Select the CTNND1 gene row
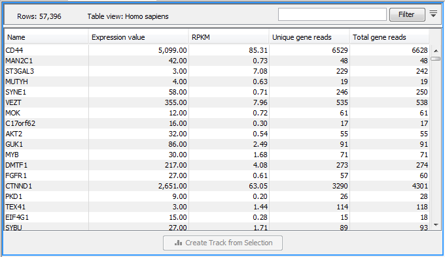Screen dimensions: 445x257 tap(217, 186)
